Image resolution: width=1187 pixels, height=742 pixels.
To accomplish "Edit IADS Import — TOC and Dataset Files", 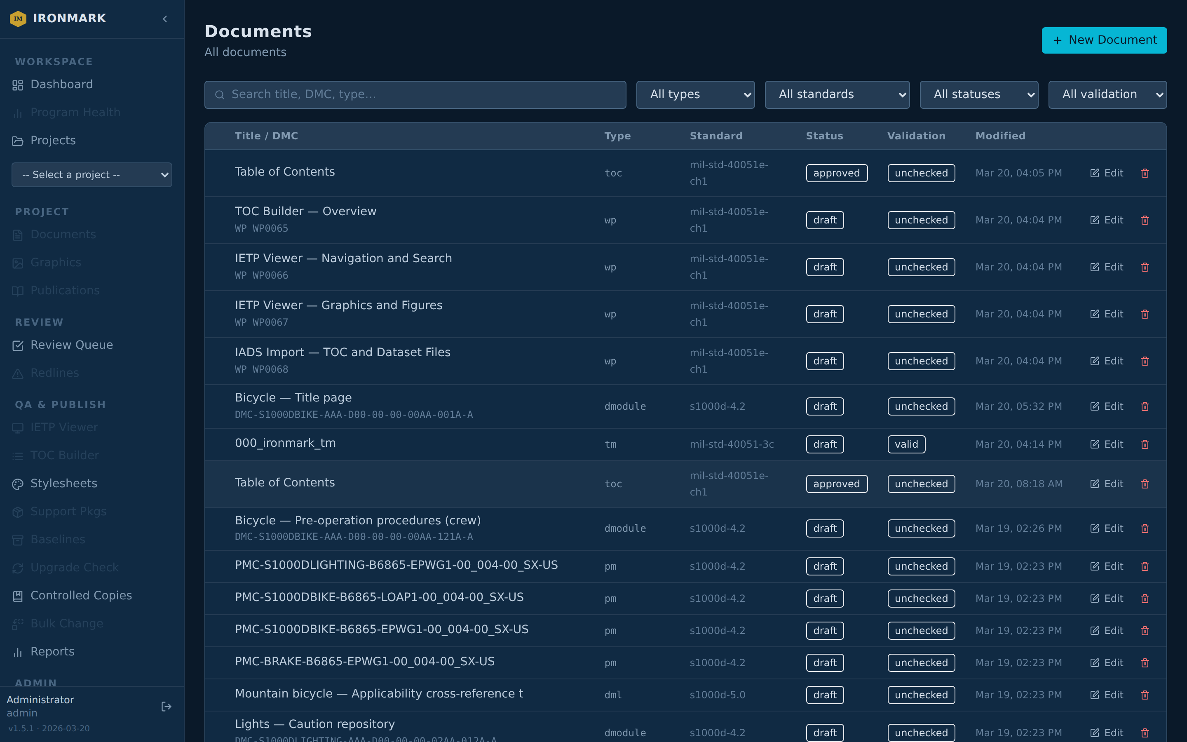I will click(1107, 361).
